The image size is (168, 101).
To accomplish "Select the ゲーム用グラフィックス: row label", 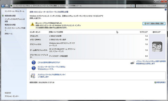I will pyautogui.click(x=39, y=50).
